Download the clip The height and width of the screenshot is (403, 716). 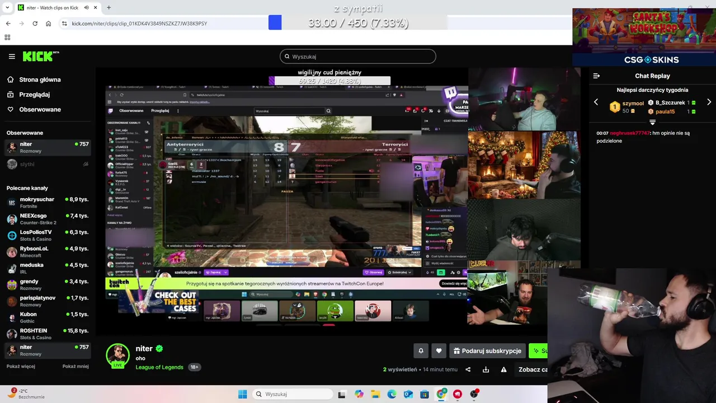click(x=486, y=369)
